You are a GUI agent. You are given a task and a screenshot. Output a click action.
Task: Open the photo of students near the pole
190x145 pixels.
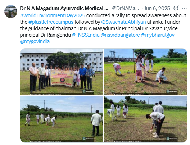click(x=146, y=72)
